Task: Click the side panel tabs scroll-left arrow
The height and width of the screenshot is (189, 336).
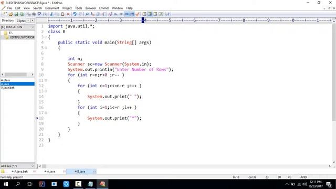Action: pos(28,20)
